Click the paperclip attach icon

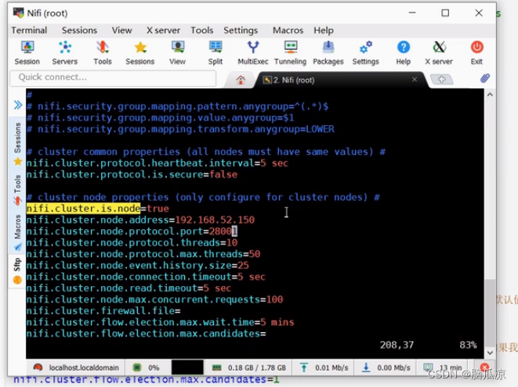[x=485, y=78]
